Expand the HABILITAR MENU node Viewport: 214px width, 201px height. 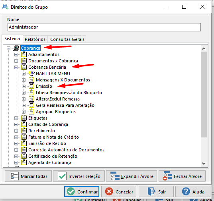(24, 73)
